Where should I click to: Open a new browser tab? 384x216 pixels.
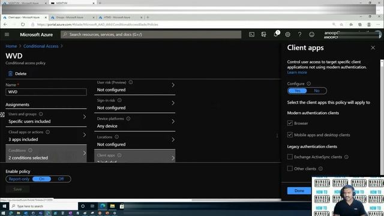pyautogui.click(x=148, y=17)
